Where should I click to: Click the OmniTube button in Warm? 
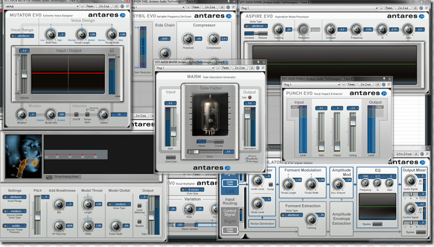point(171,157)
